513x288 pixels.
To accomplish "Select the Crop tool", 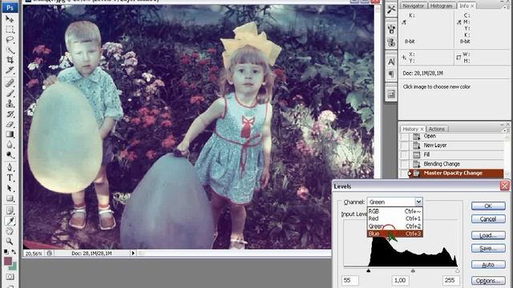I will pyautogui.click(x=10, y=60).
